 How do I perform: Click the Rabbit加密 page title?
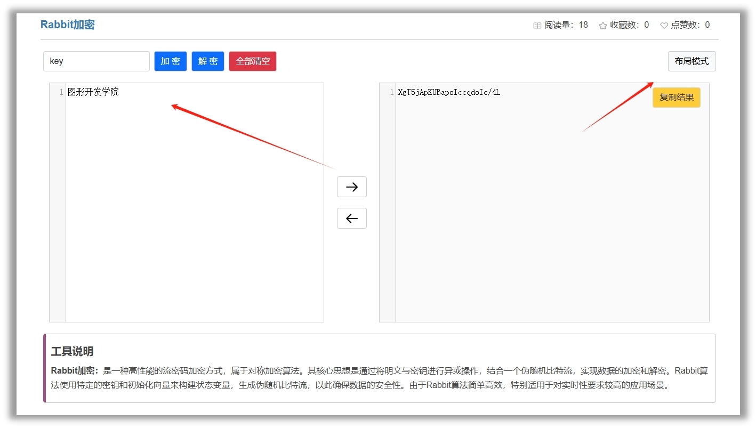click(68, 25)
